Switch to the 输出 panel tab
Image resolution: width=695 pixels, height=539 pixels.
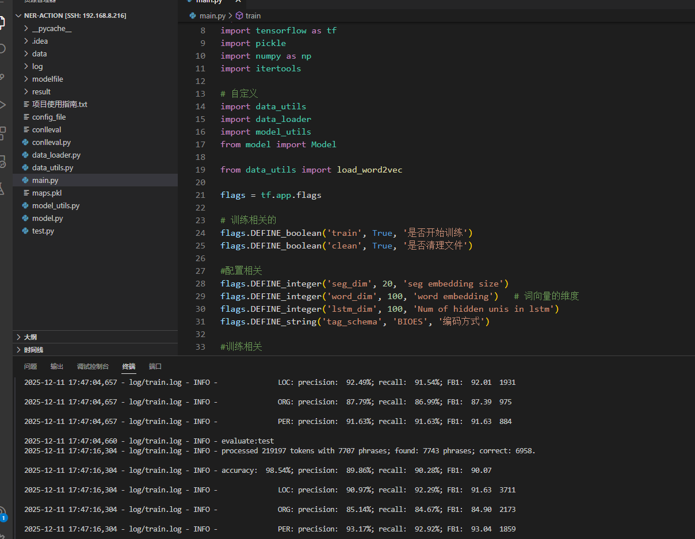[57, 366]
